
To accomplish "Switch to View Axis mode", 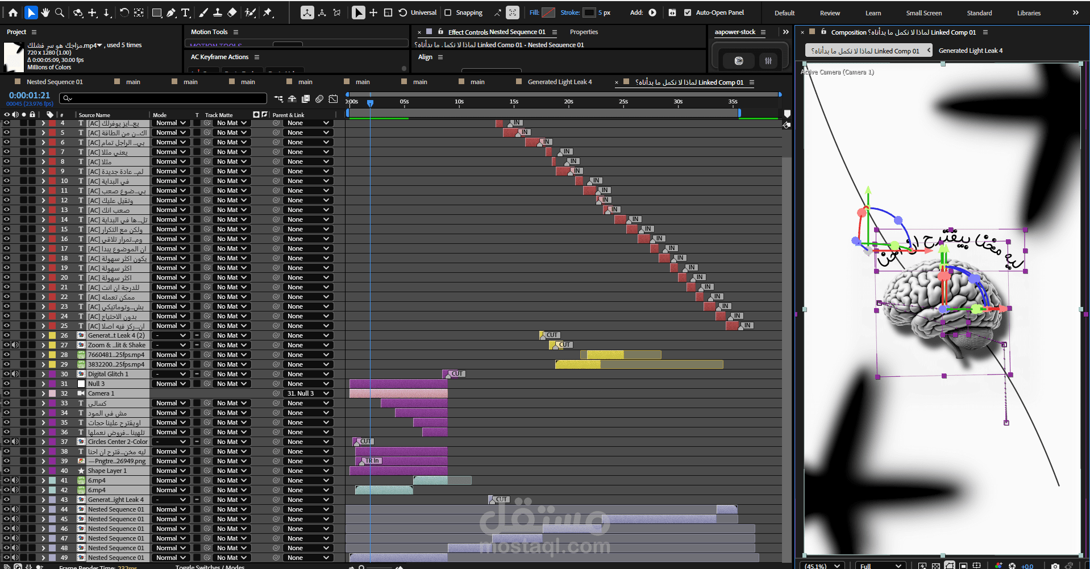I will [x=337, y=13].
